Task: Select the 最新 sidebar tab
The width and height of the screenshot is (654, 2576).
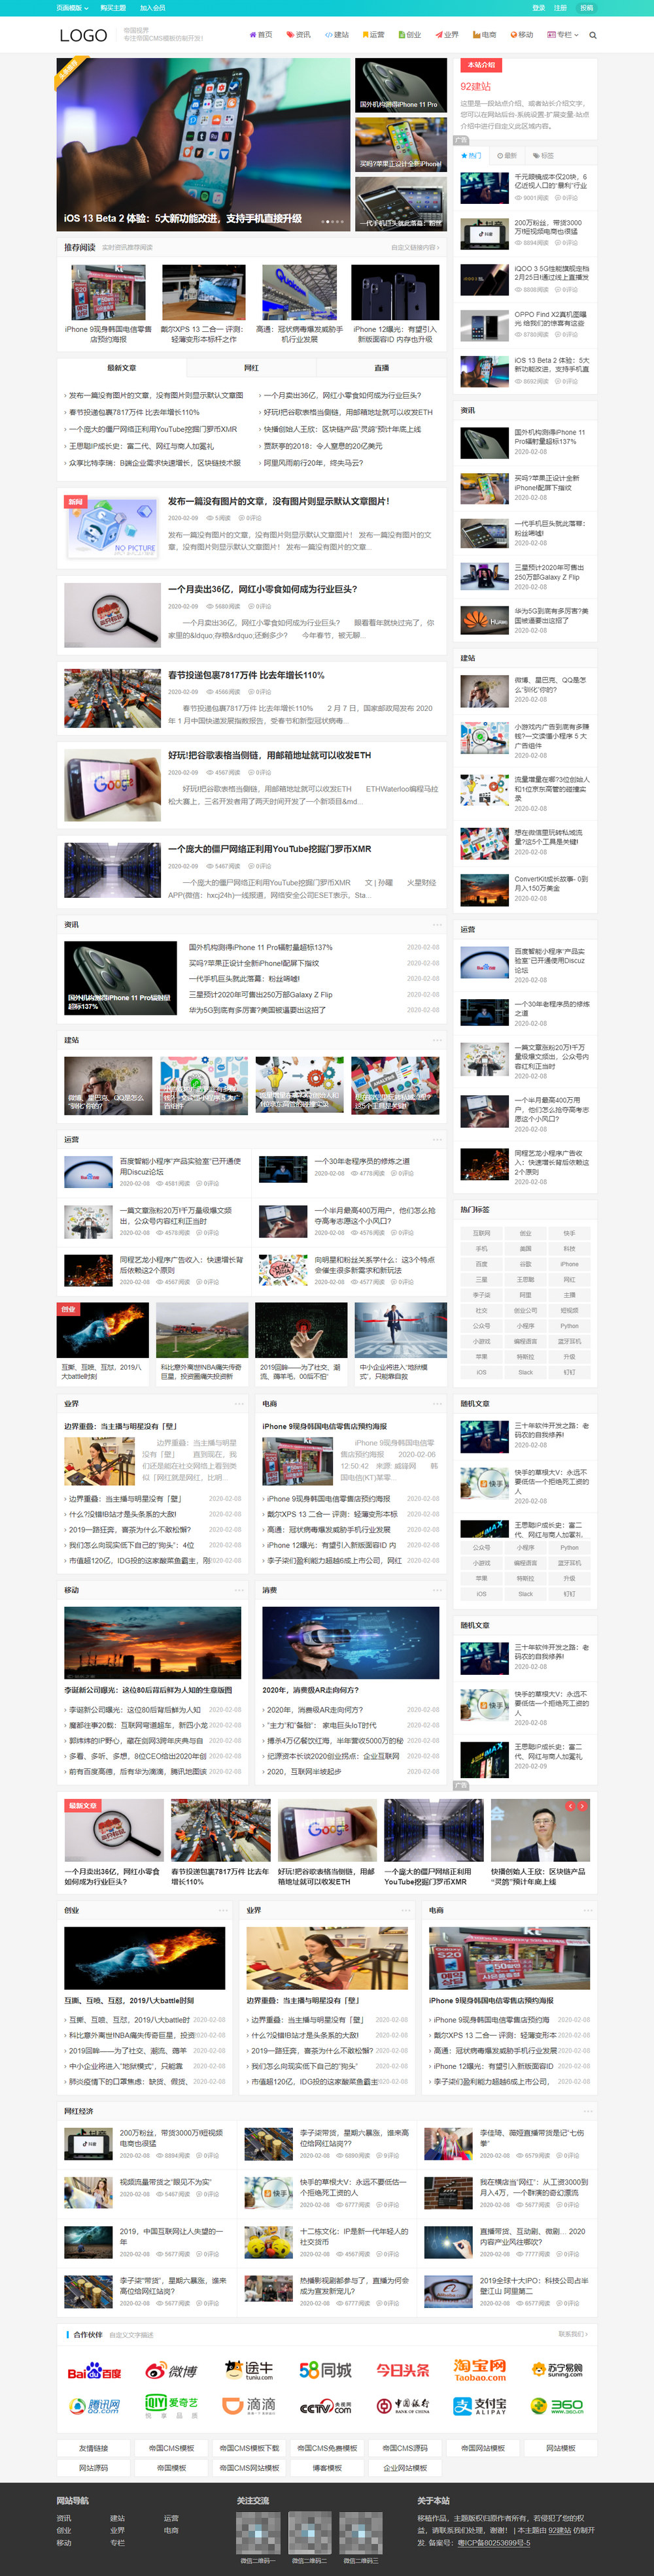Action: (507, 156)
